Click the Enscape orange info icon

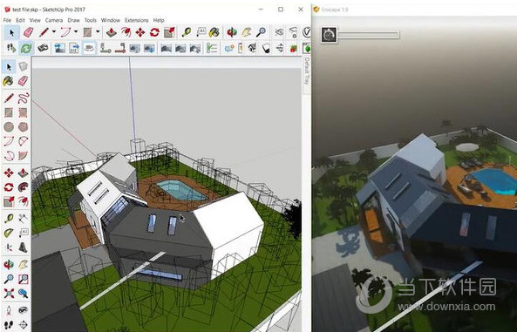[x=241, y=49]
